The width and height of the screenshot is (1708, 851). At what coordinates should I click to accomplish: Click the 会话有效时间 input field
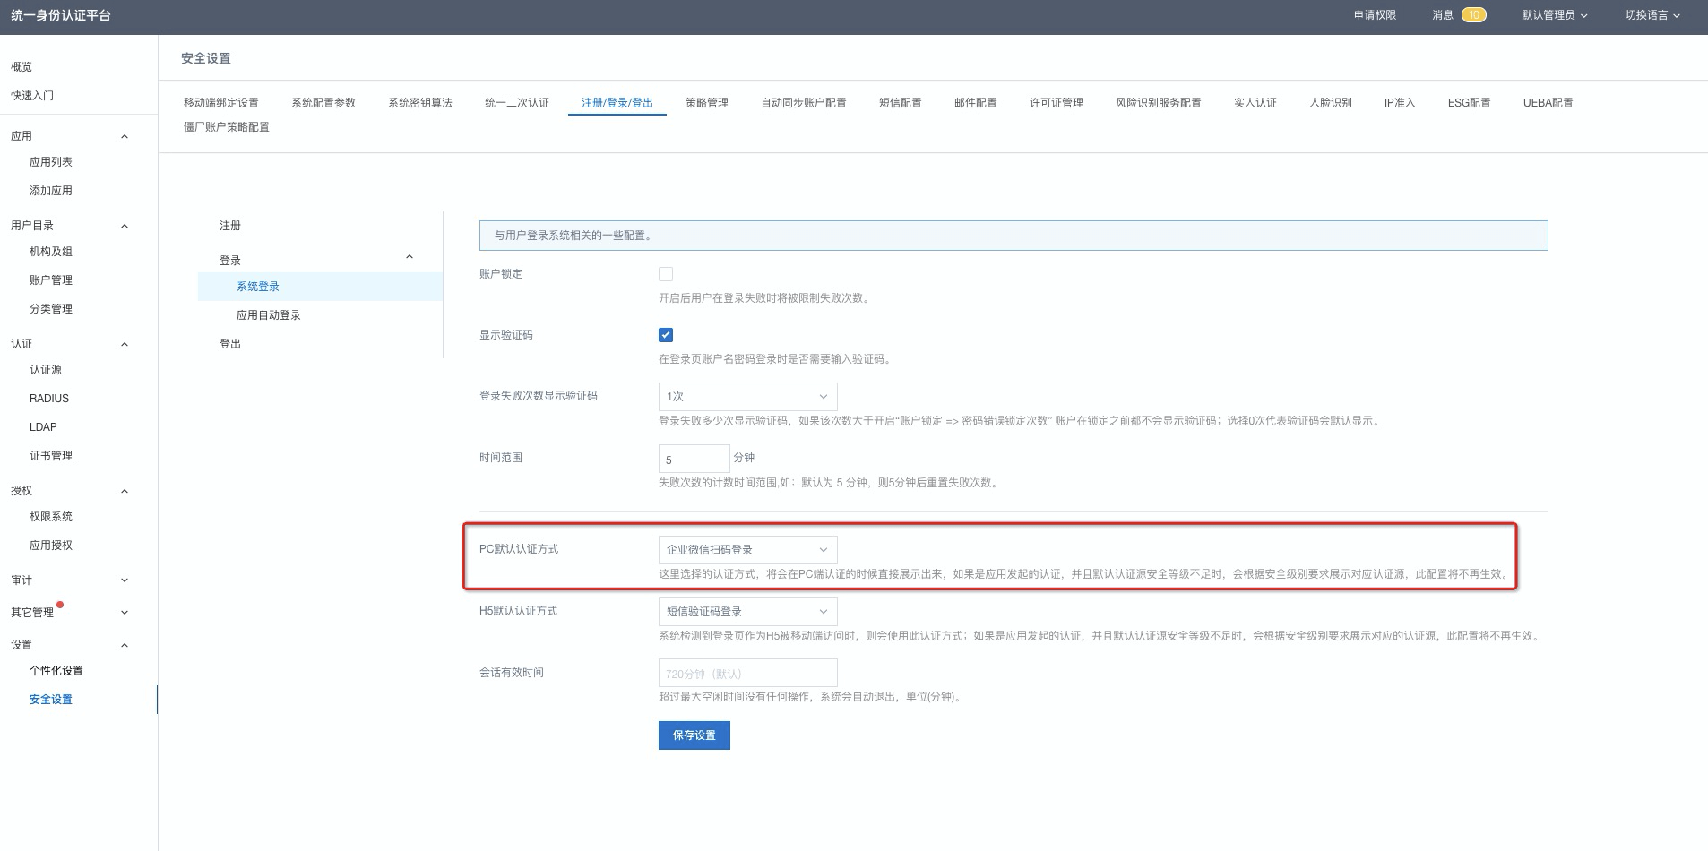coord(747,674)
